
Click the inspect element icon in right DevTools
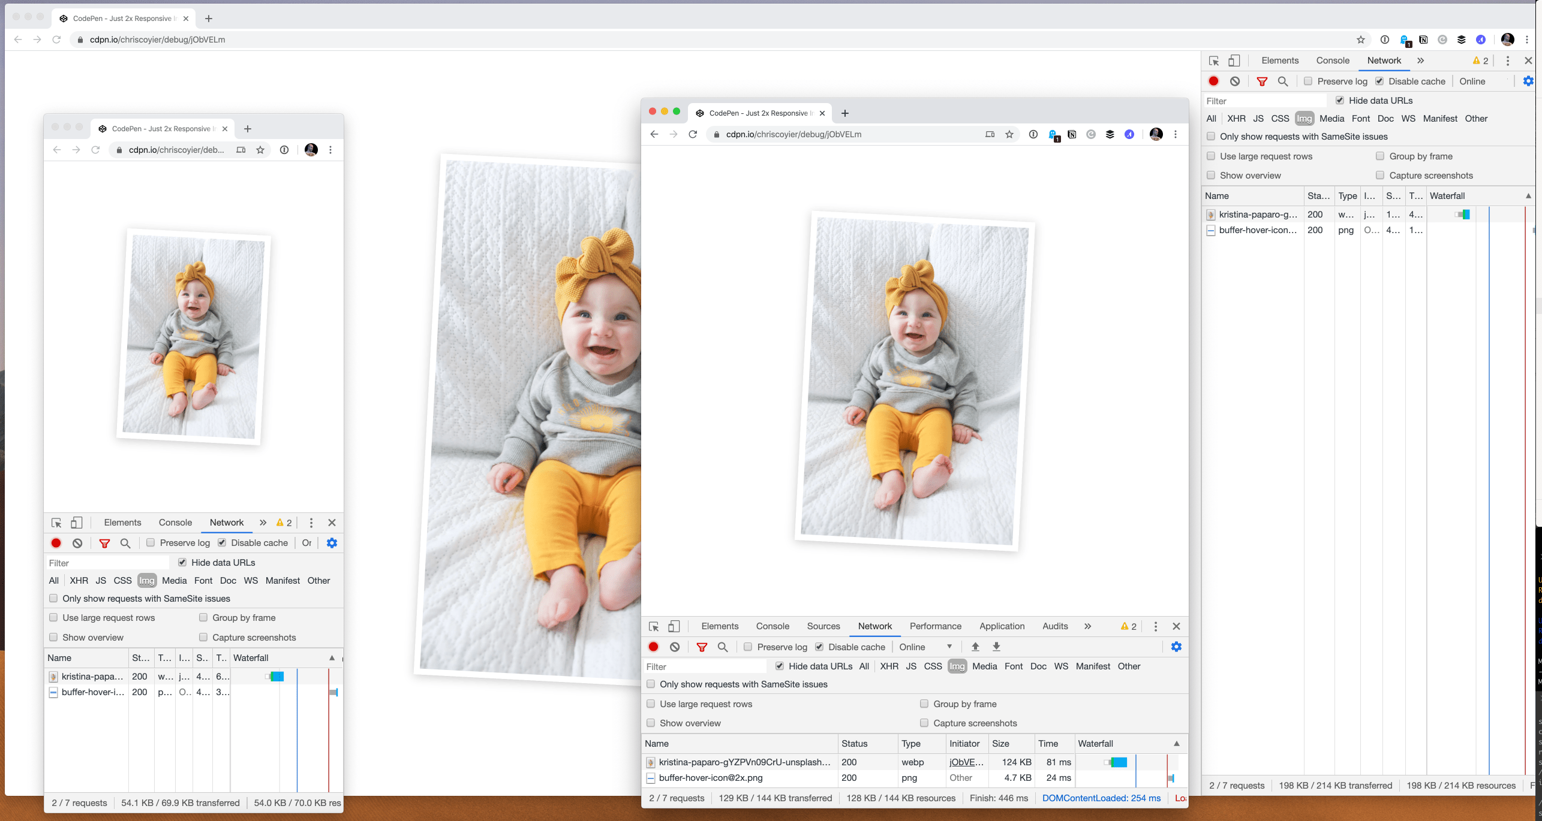pos(1214,61)
